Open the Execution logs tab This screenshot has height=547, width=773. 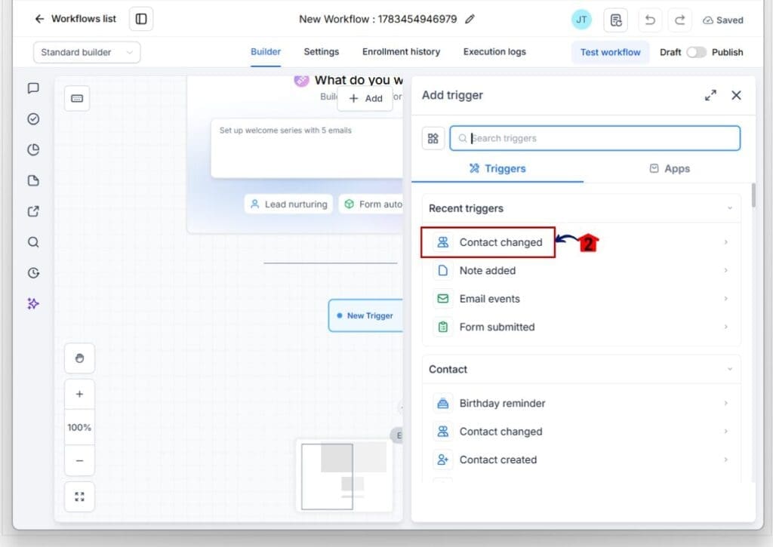point(494,52)
